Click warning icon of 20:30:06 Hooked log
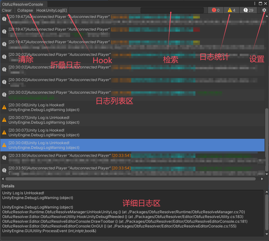269x241 pixels. pos(4,107)
